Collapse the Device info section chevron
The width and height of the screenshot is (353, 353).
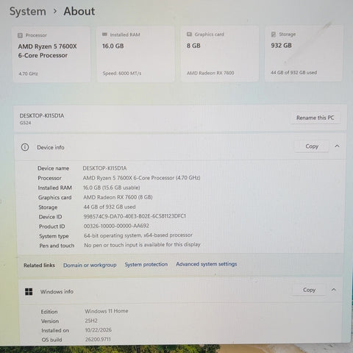[338, 146]
